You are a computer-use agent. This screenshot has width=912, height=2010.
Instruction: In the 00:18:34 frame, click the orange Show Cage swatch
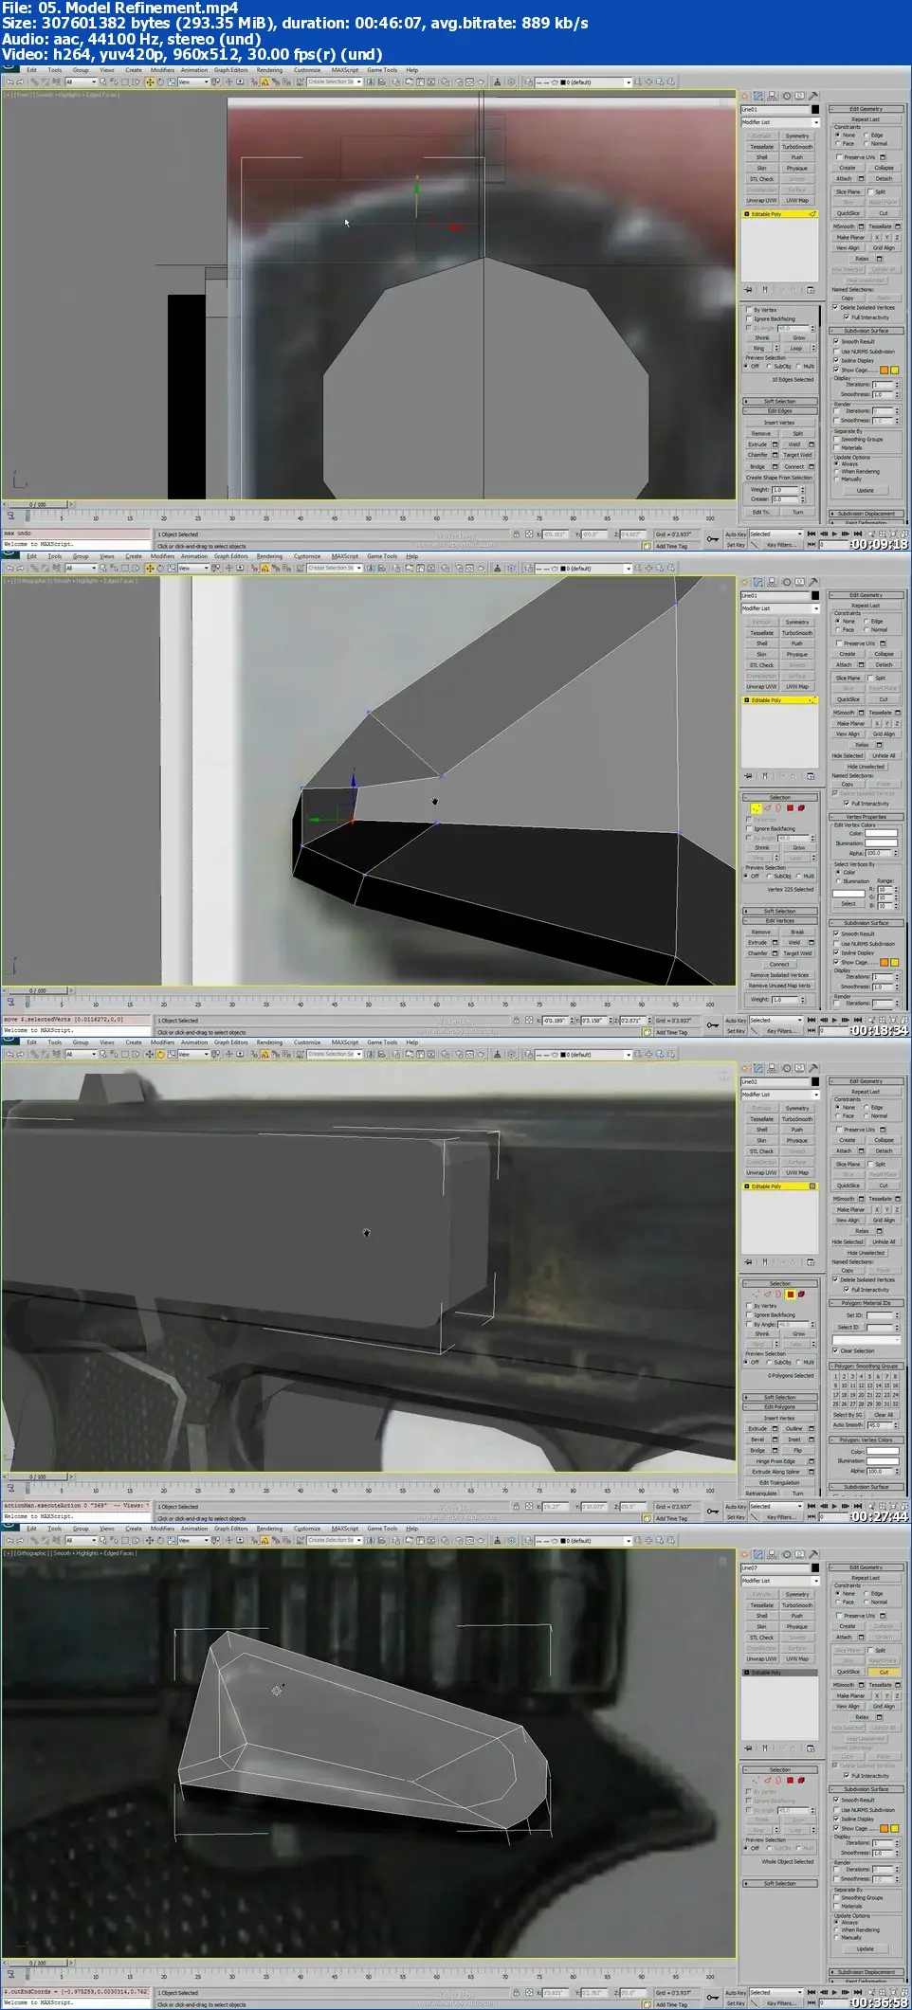885,963
